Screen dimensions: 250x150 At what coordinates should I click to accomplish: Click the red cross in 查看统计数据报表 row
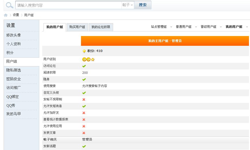pyautogui.click(x=84, y=120)
